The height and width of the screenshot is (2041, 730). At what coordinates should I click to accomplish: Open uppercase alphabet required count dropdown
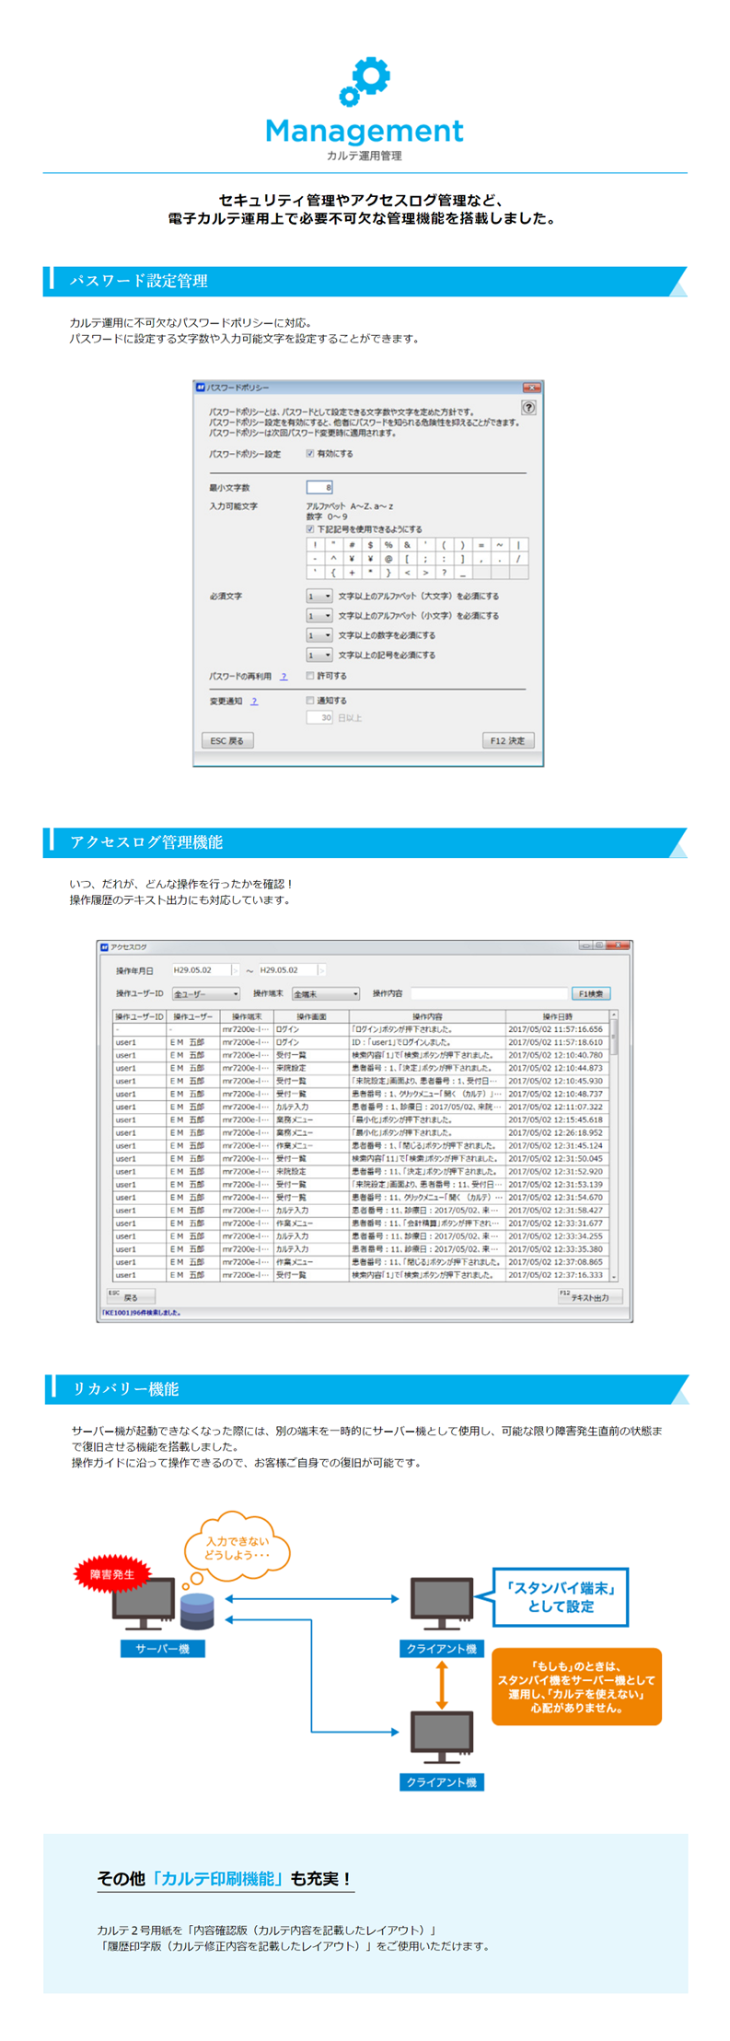click(x=319, y=596)
